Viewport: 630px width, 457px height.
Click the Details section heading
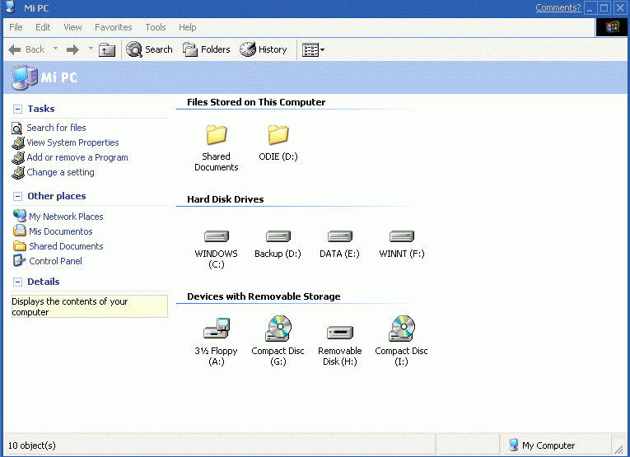click(x=44, y=282)
